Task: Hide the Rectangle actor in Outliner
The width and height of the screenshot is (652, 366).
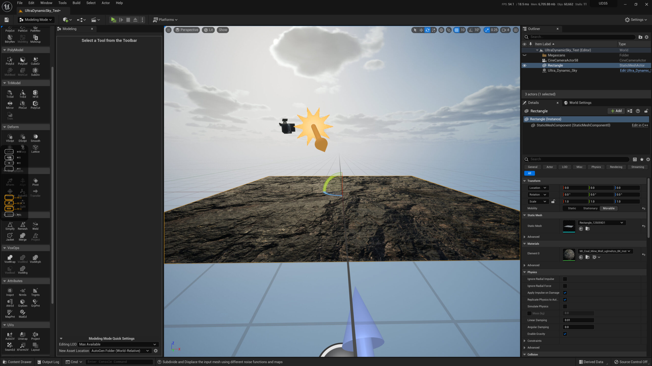Action: tap(524, 66)
